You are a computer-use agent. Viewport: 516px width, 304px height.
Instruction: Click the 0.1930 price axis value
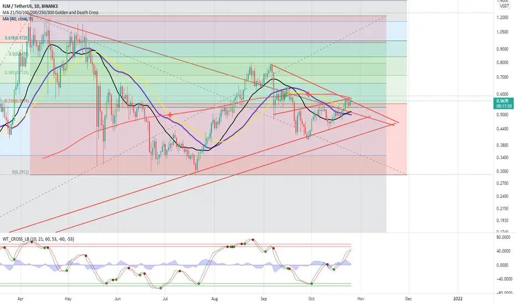pos(502,221)
